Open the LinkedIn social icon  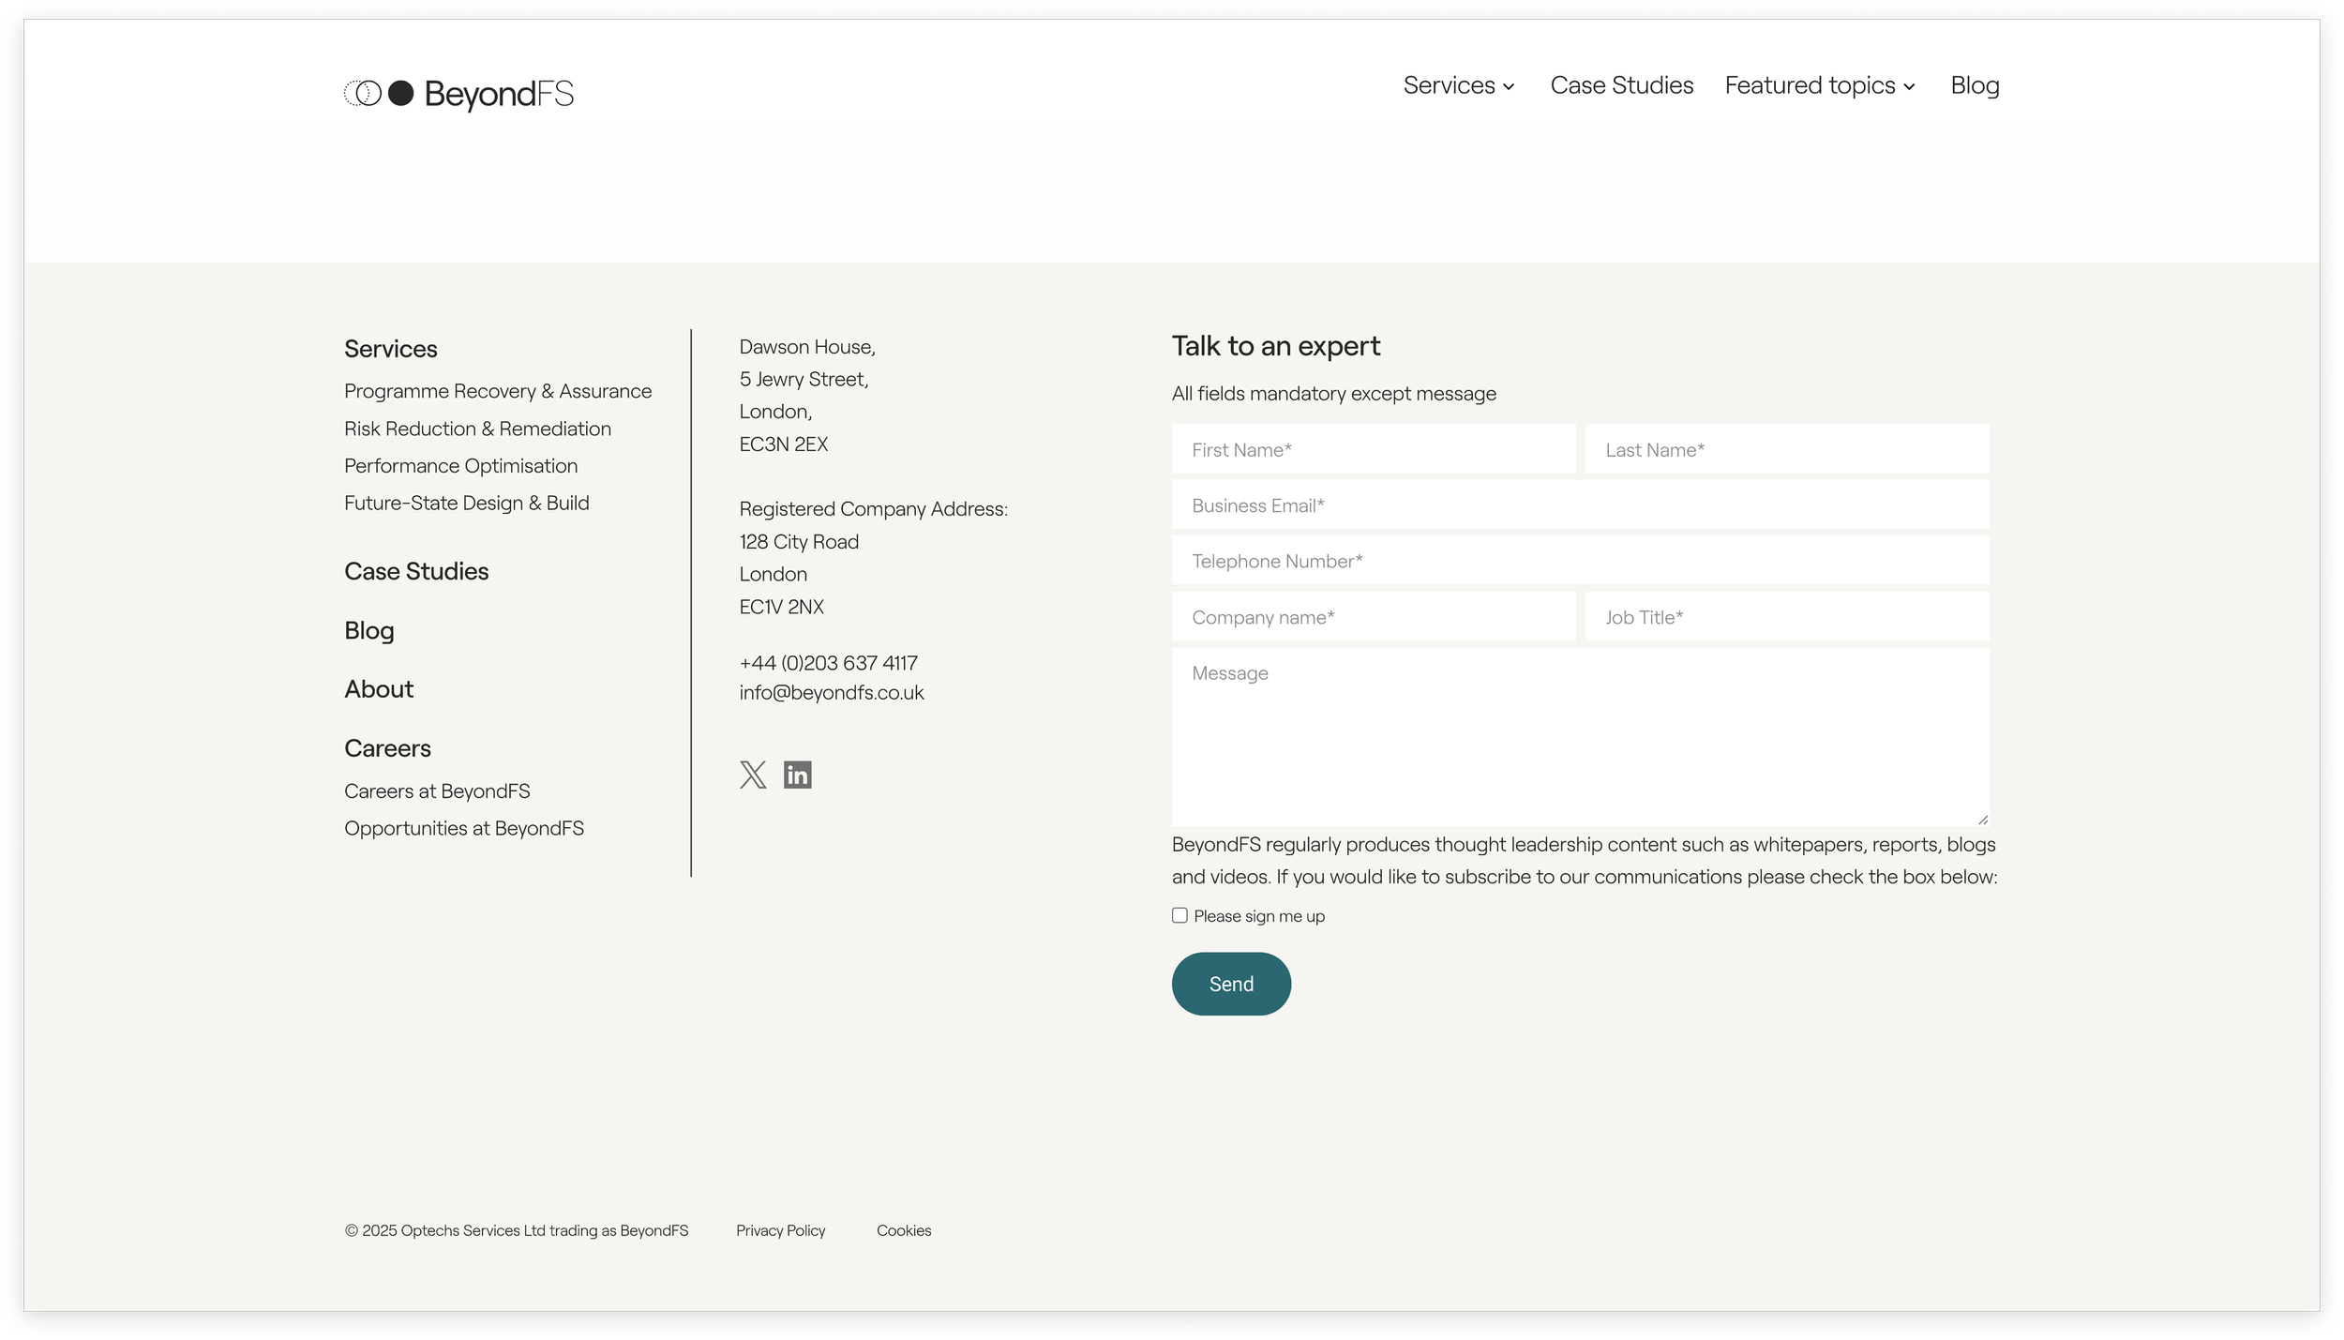click(x=797, y=775)
